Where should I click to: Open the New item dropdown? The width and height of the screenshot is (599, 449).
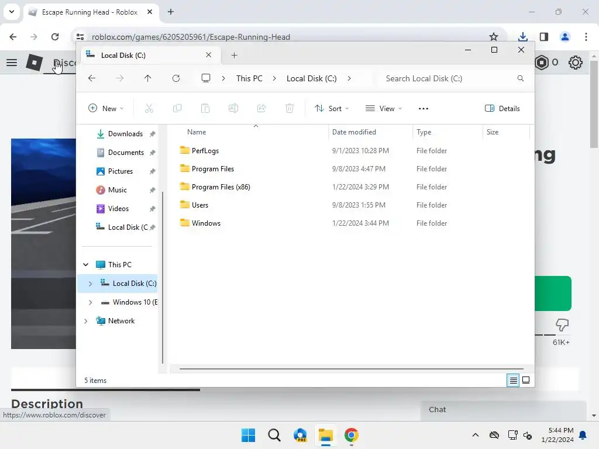click(106, 108)
